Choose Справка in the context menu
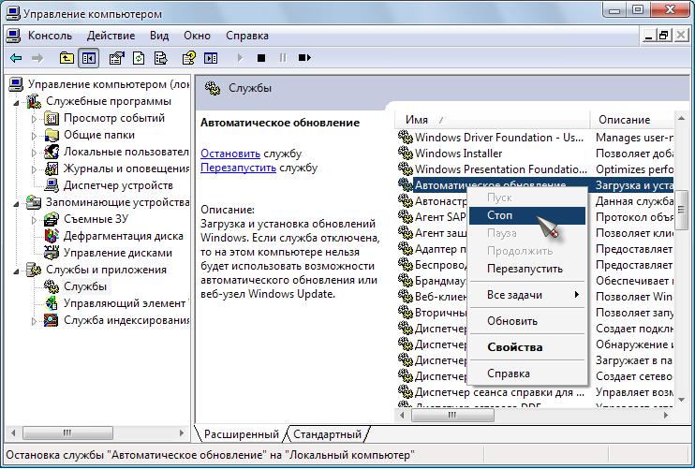 click(x=527, y=374)
